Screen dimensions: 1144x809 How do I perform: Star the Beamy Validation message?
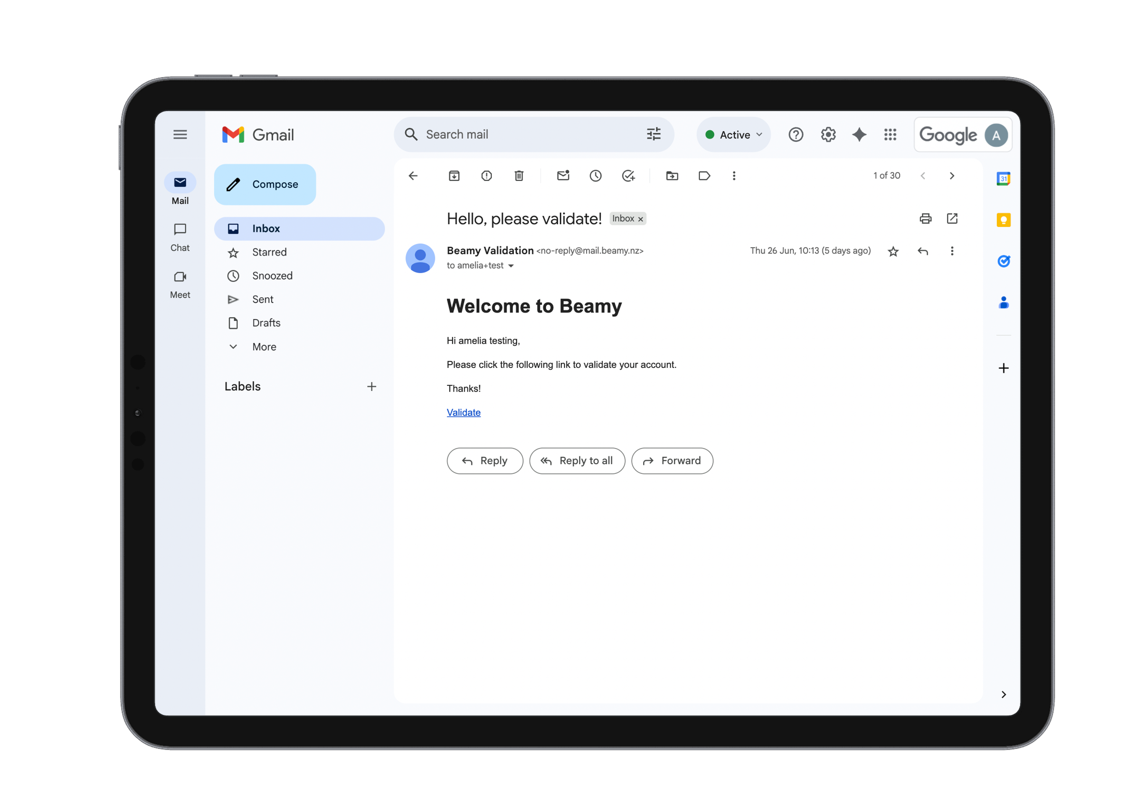tap(893, 251)
